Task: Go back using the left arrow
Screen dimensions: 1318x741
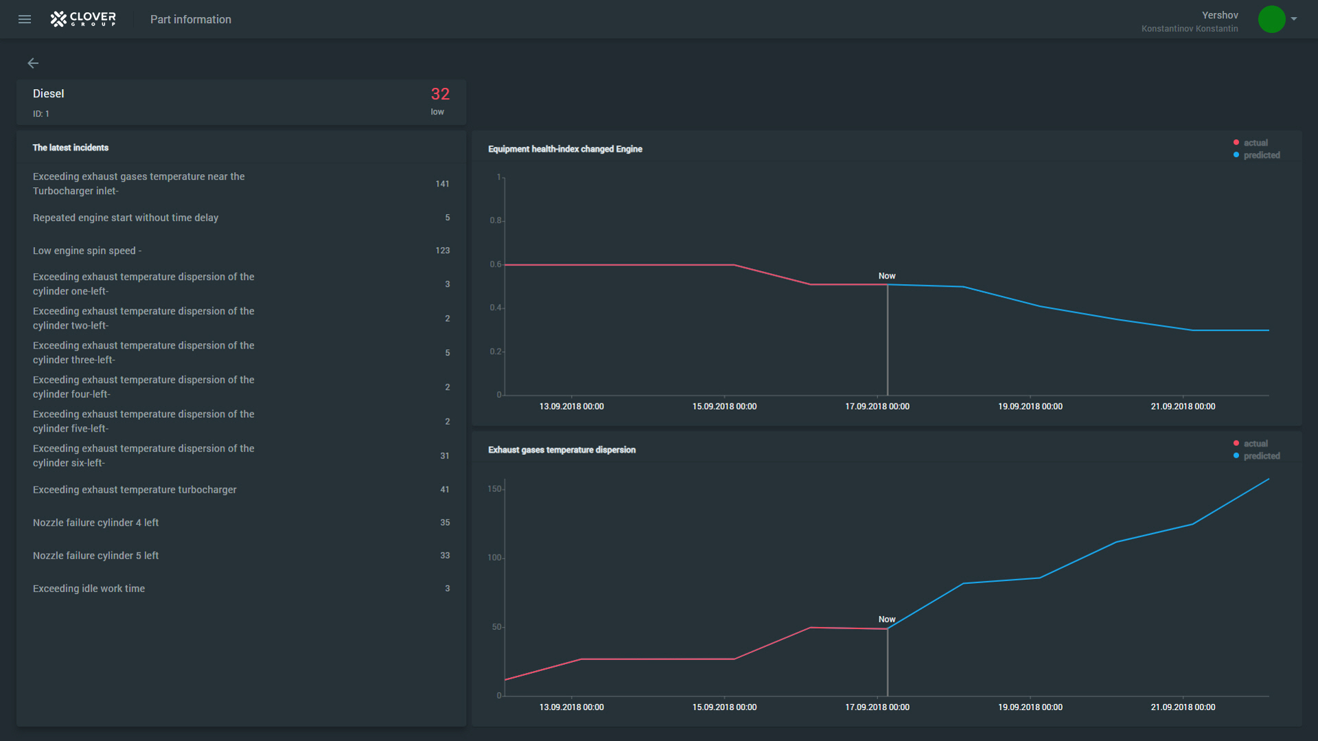Action: point(33,63)
